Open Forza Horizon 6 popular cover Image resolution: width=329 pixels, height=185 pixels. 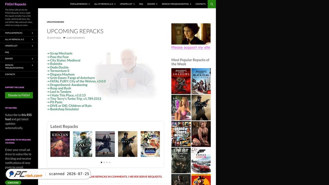201,160
